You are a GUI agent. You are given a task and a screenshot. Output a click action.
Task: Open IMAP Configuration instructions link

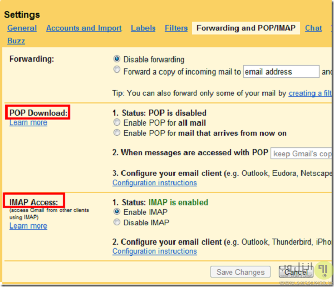click(x=154, y=251)
